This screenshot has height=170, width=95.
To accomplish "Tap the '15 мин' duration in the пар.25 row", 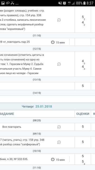I will click(60, 42).
